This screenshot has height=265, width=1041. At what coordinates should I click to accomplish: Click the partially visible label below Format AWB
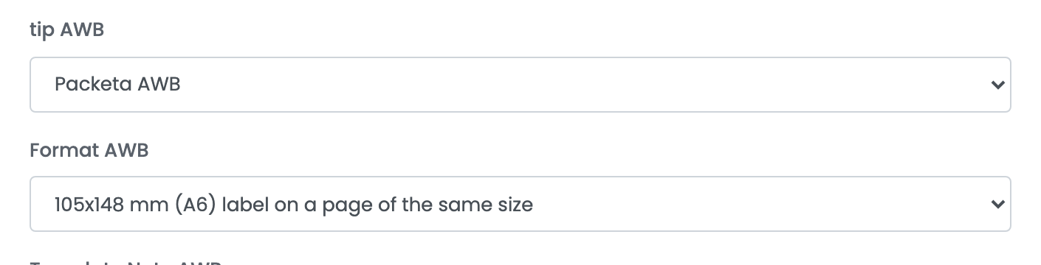pos(126,261)
